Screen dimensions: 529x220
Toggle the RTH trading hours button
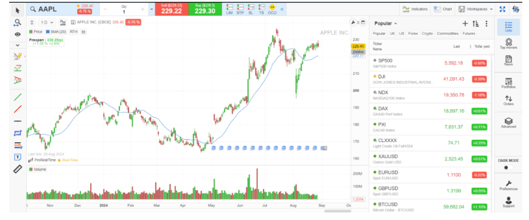click(74, 32)
